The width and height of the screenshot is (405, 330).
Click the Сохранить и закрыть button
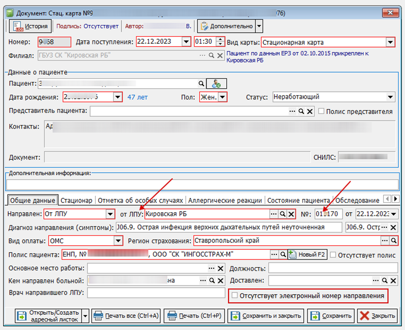[266, 316]
